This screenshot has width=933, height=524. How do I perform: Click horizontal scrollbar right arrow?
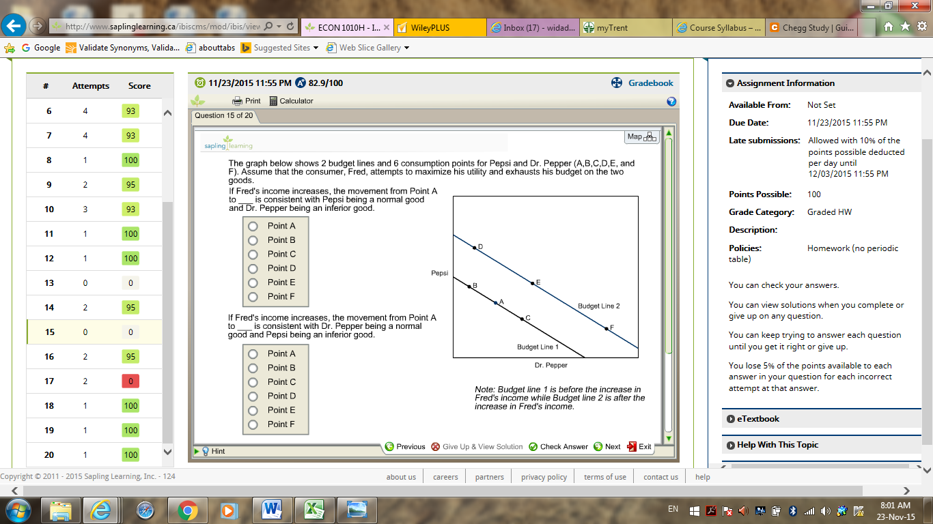click(906, 491)
